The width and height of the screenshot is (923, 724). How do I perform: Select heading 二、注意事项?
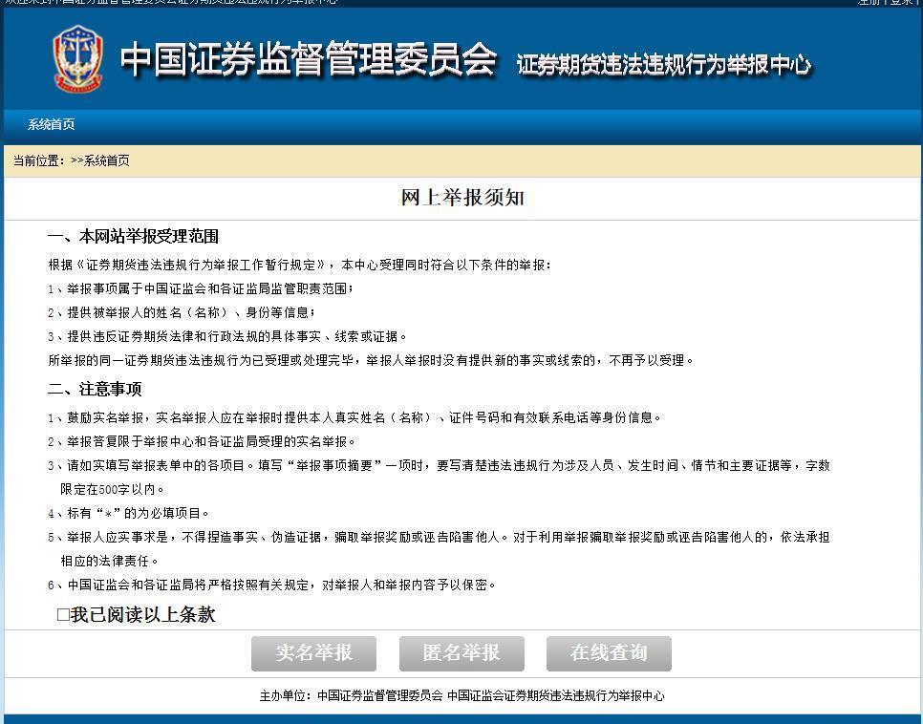(x=95, y=389)
